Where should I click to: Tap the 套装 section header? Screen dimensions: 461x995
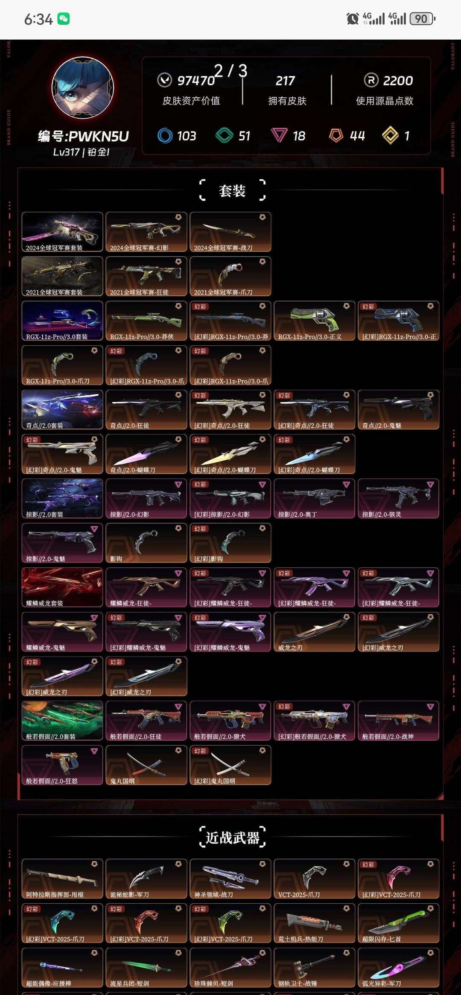(x=232, y=190)
